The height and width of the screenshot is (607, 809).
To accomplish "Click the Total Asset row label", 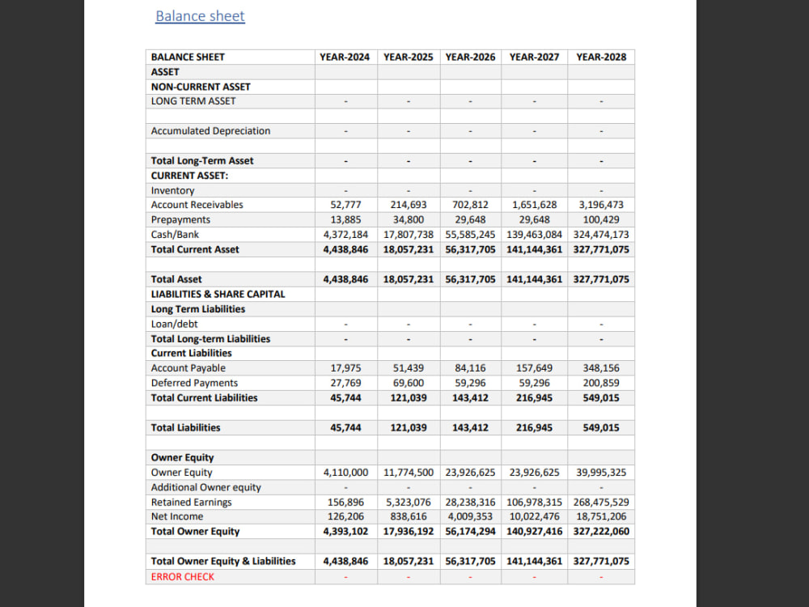I will [x=176, y=279].
